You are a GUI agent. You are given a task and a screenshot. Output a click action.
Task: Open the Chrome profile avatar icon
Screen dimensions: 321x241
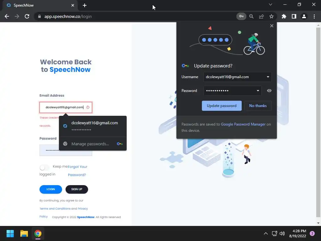(x=304, y=16)
